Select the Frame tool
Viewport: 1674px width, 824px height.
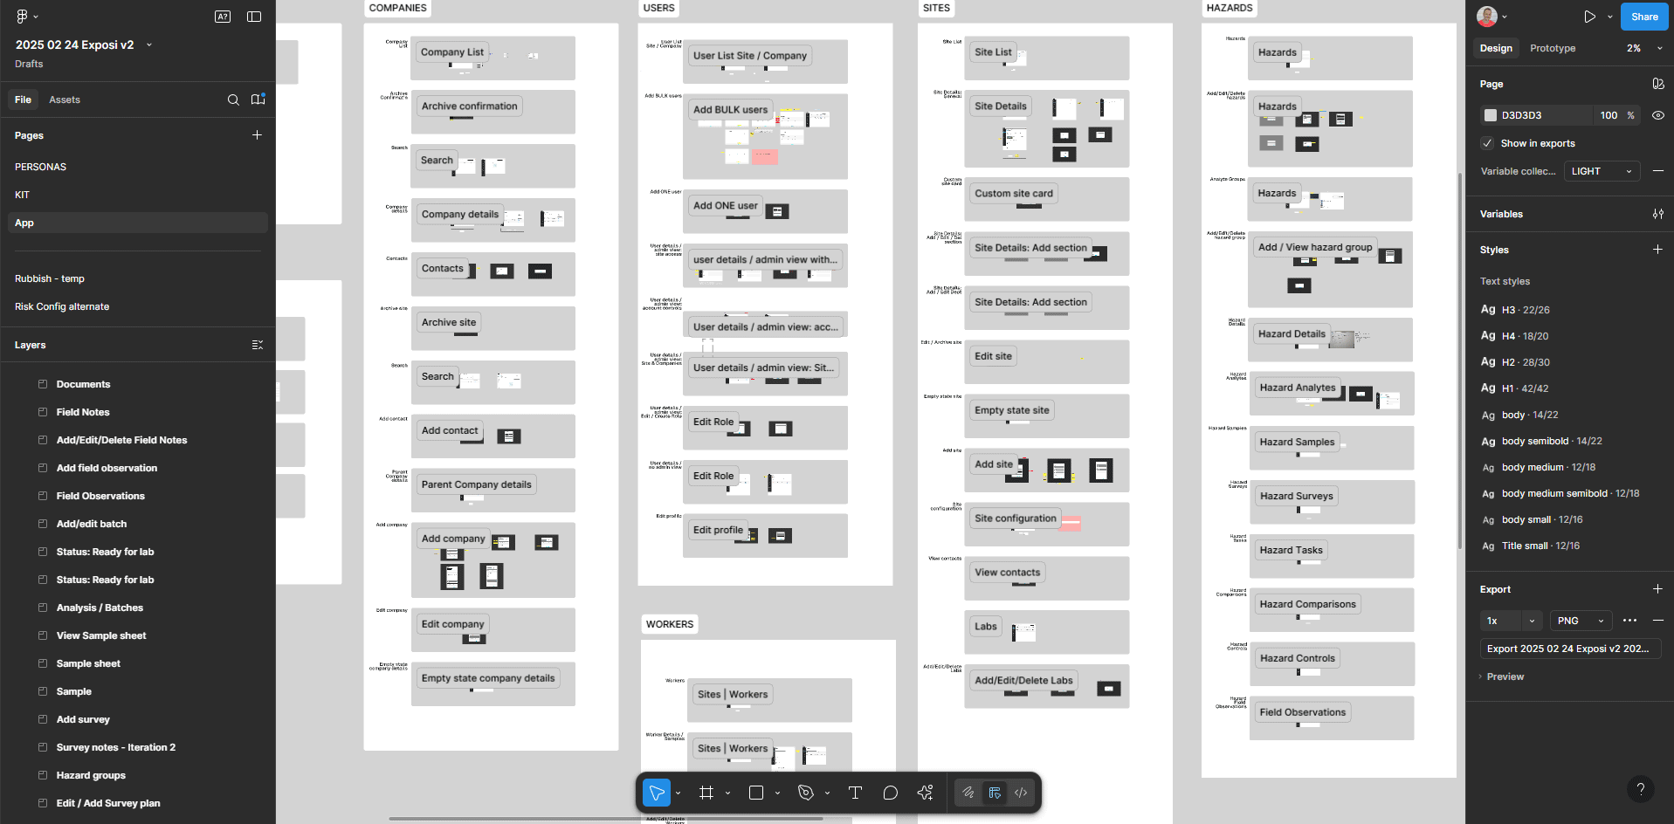point(706,793)
